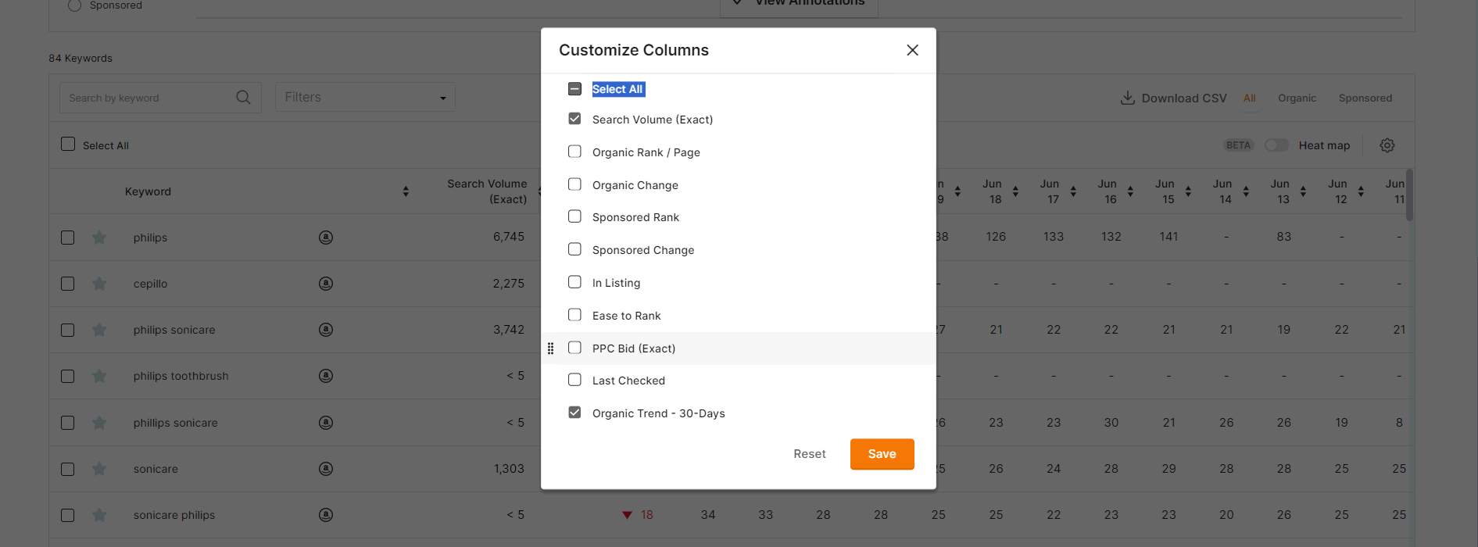
Task: Star the phillips sonicare keyword
Action: pos(99,422)
